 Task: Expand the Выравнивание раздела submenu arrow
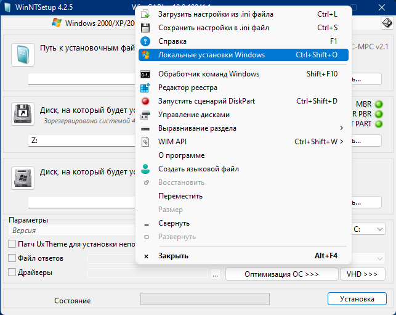pyautogui.click(x=341, y=128)
